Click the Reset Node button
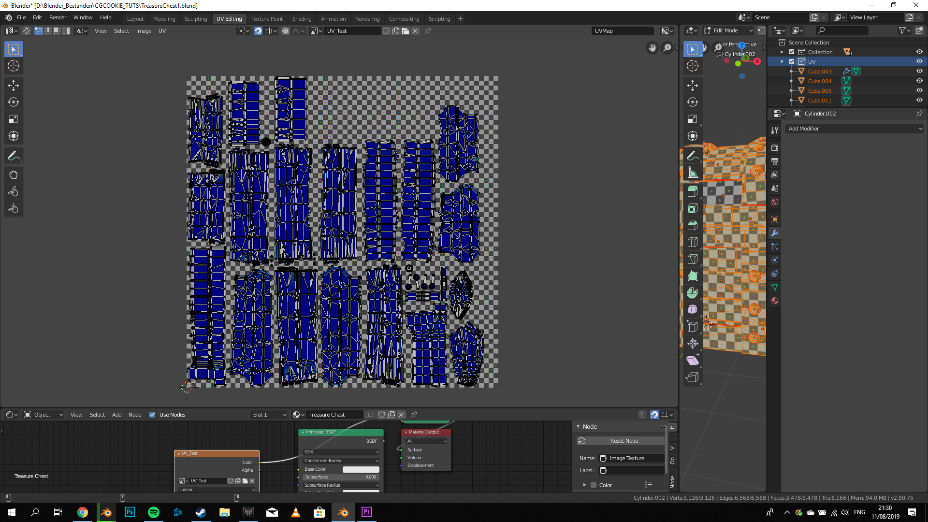The image size is (928, 522). point(623,441)
